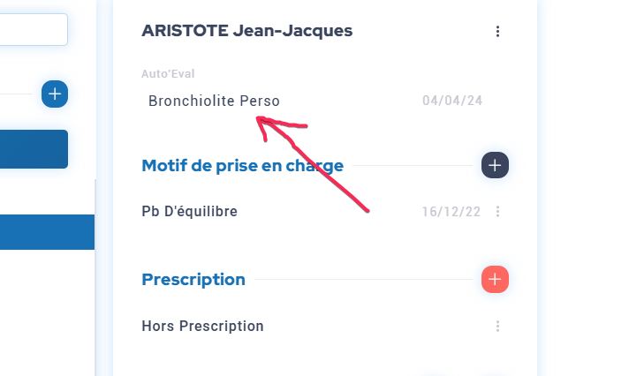Viewport: 629px width, 376px height.
Task: Add a new Prescription with the red plus
Action: pyautogui.click(x=495, y=280)
